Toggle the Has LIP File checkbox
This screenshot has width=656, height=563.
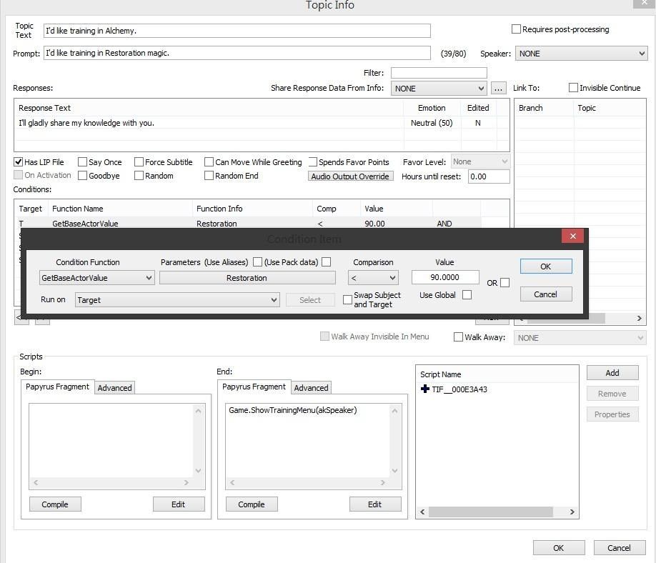pos(19,162)
